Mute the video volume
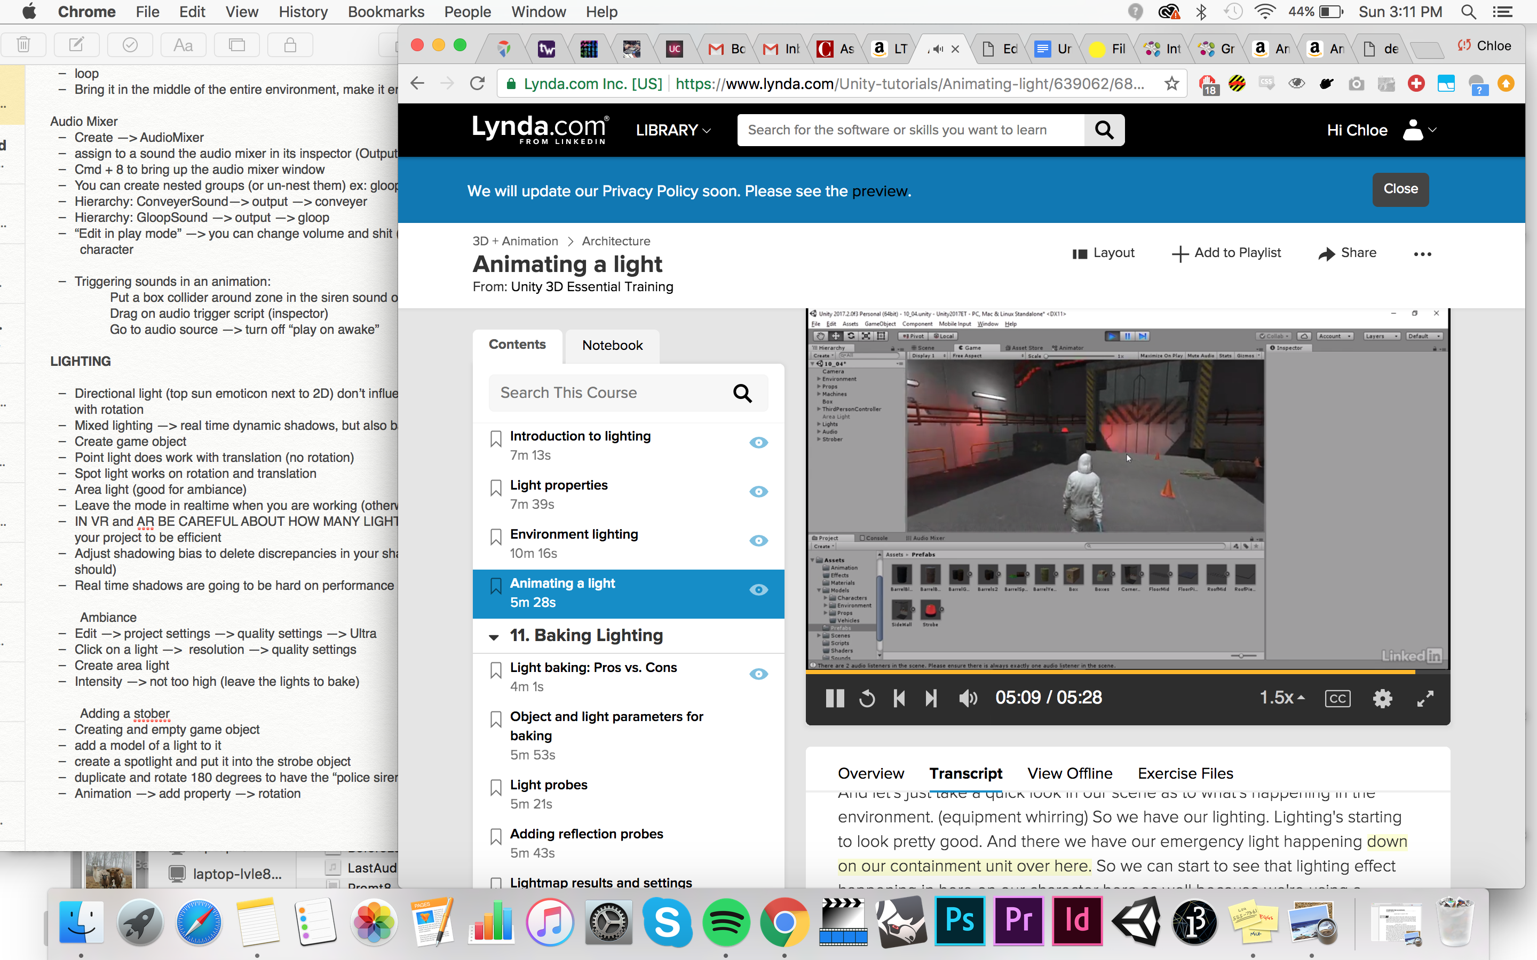 [968, 699]
